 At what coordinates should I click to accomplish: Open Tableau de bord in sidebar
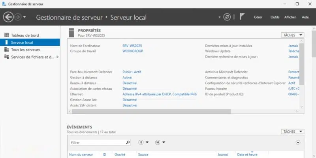point(24,35)
